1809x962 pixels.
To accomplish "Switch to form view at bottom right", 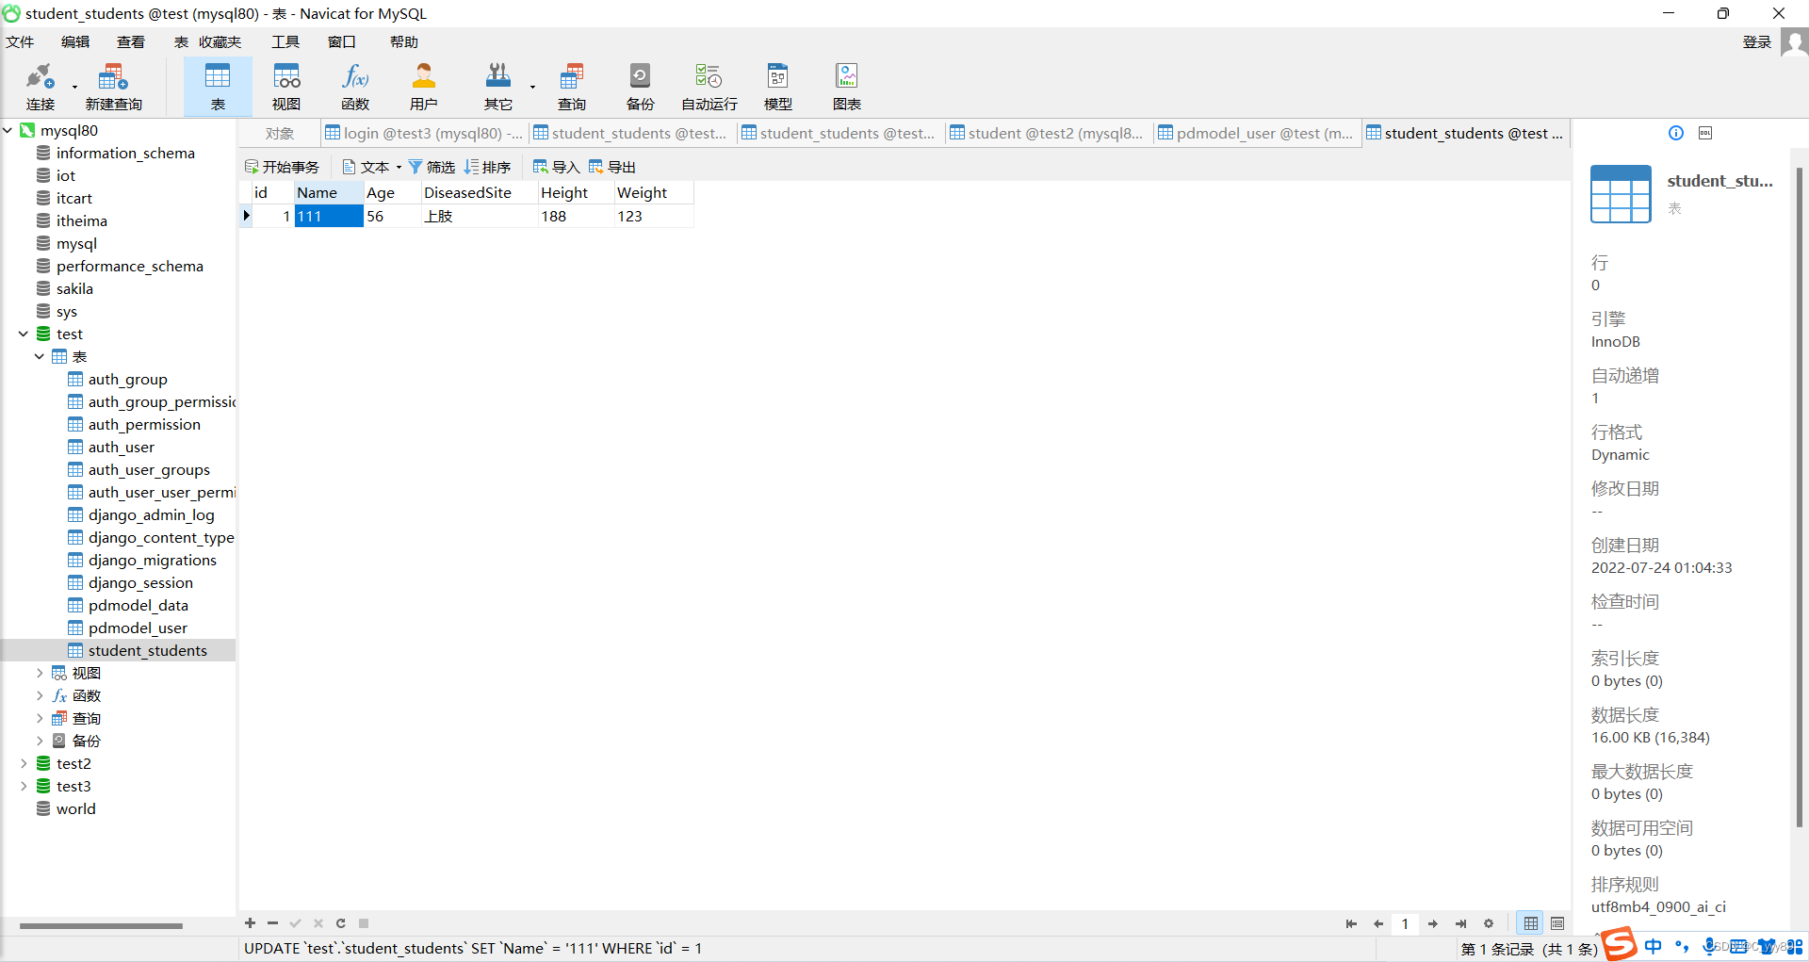I will click(x=1557, y=923).
